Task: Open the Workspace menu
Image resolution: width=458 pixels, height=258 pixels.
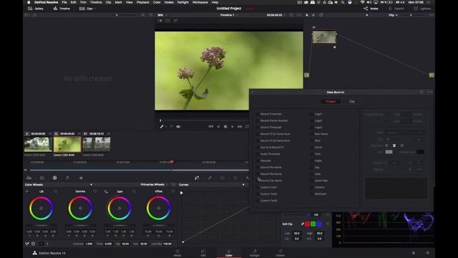Action: [200, 2]
